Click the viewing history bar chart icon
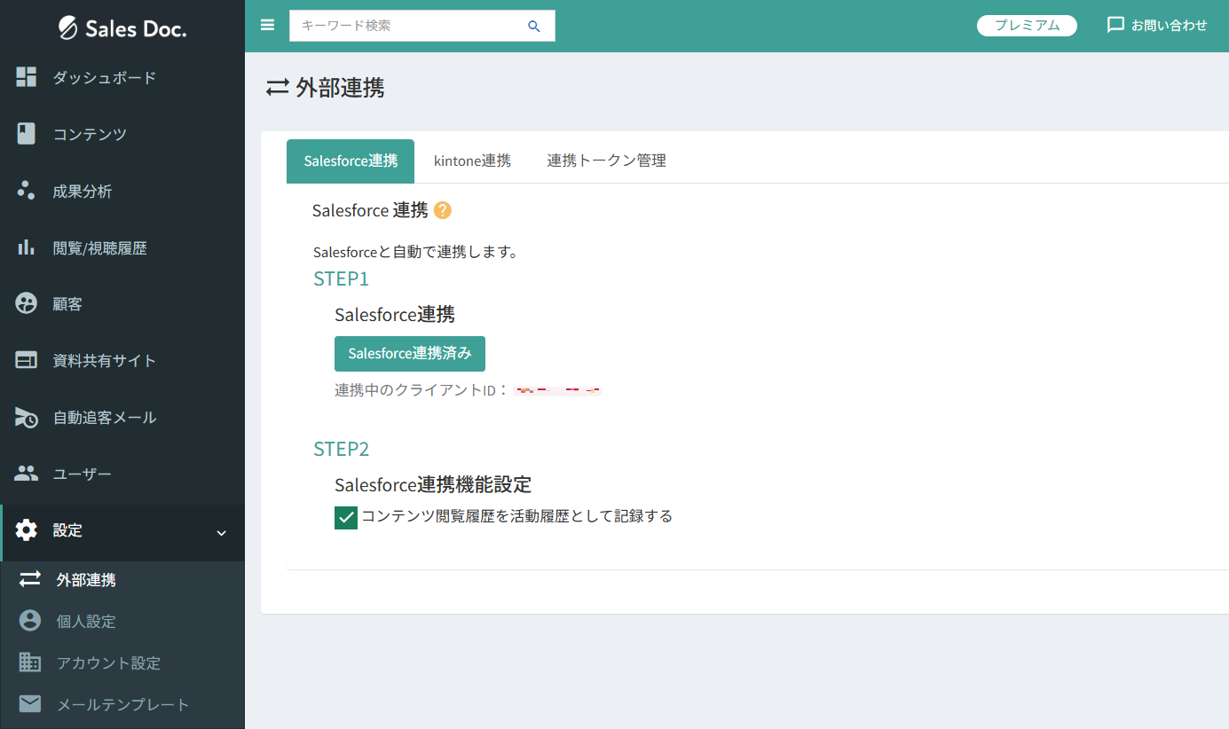The image size is (1229, 729). click(27, 247)
